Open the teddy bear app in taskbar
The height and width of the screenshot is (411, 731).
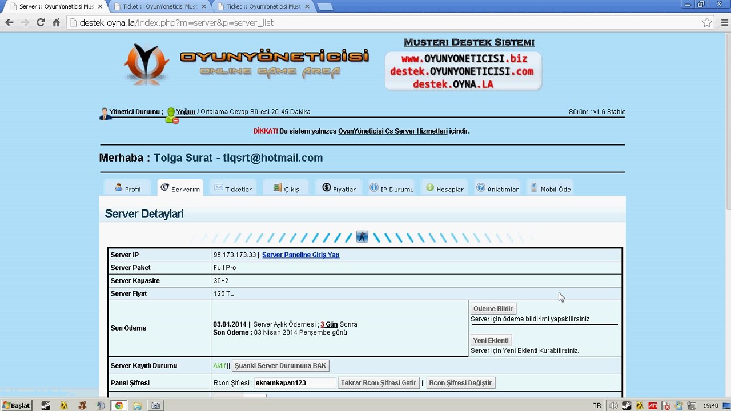click(x=82, y=406)
